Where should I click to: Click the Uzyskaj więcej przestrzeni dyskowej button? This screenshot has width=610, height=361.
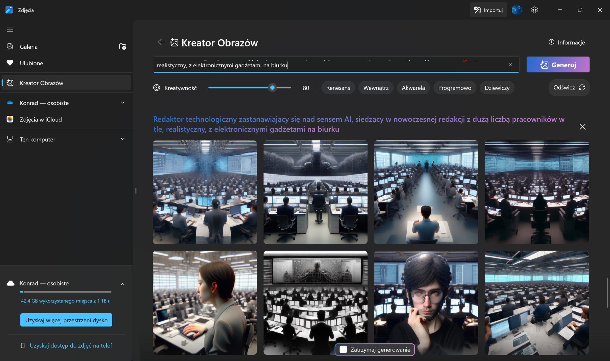(66, 320)
